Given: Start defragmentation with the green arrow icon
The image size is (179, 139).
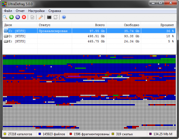Looking at the screenshot, I should pyautogui.click(x=11, y=17).
